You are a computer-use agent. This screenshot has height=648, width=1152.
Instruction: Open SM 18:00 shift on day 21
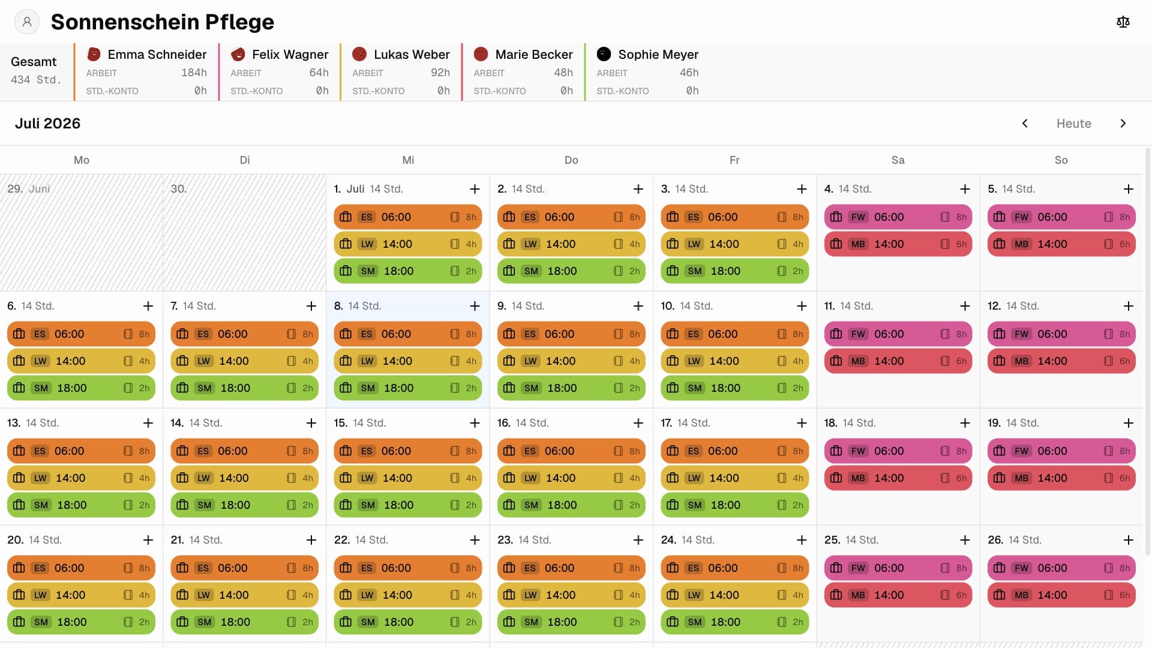coord(244,622)
